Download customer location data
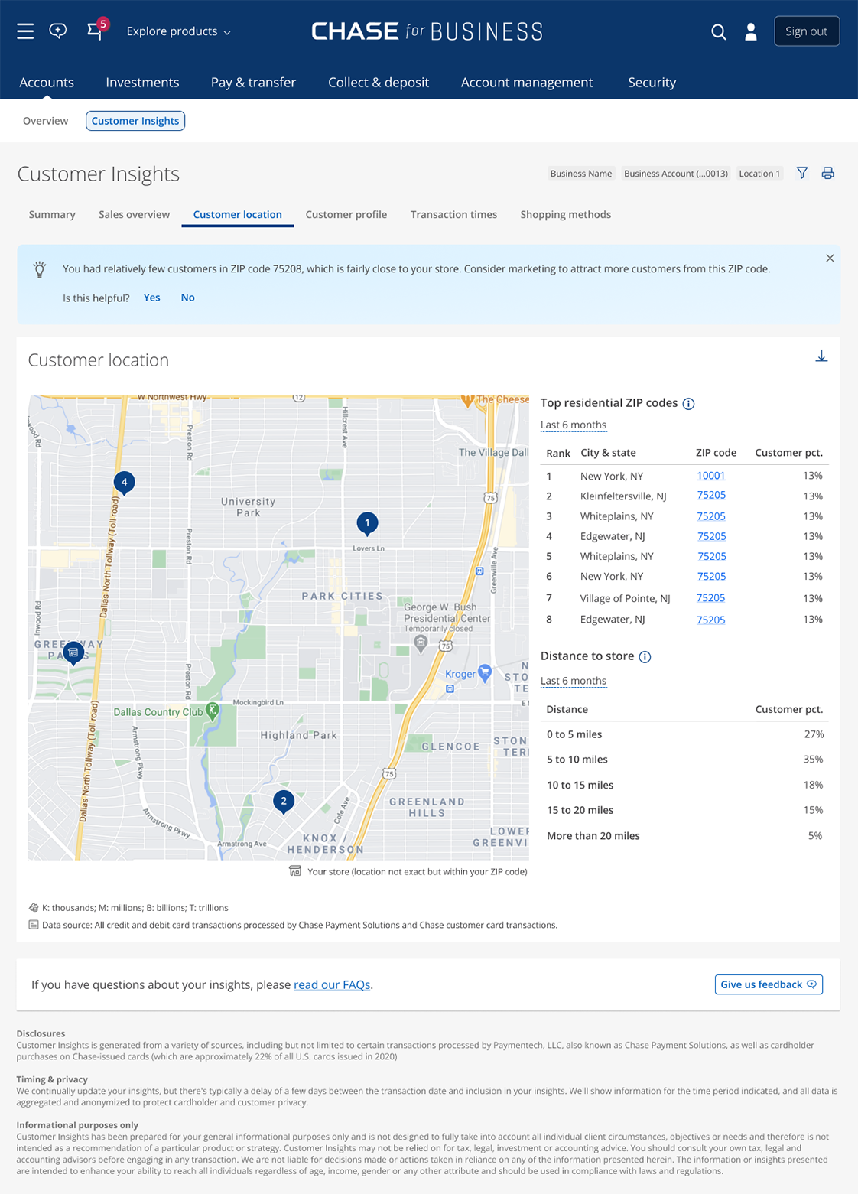Viewport: 858px width, 1194px height. point(821,356)
